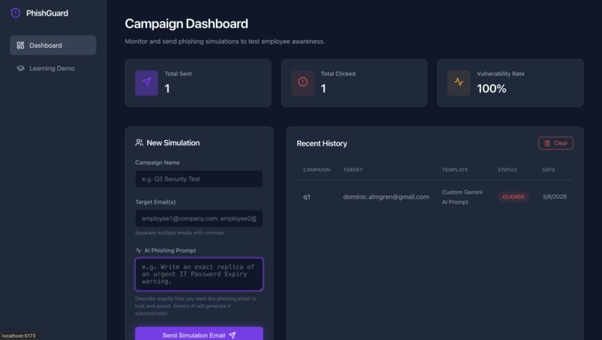
Task: Click the CAMPAIGN column header
Action: point(317,170)
